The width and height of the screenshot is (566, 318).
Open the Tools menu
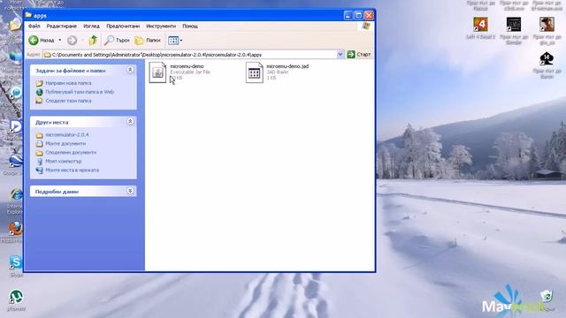pyautogui.click(x=161, y=26)
